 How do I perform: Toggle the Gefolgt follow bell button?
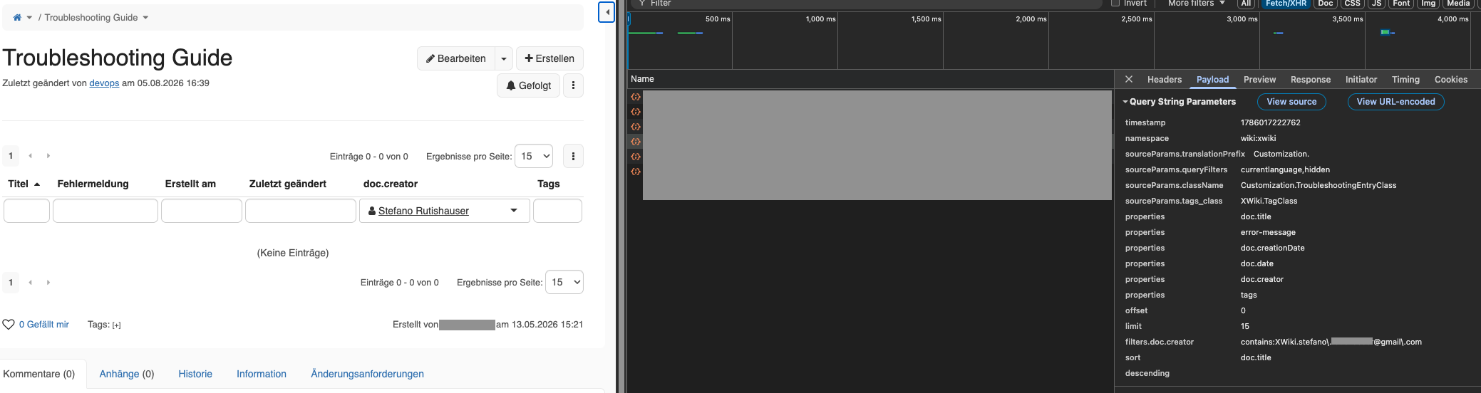[528, 85]
